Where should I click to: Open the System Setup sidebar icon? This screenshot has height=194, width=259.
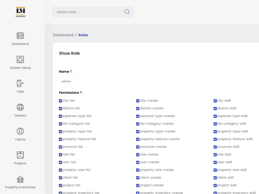coord(20,59)
